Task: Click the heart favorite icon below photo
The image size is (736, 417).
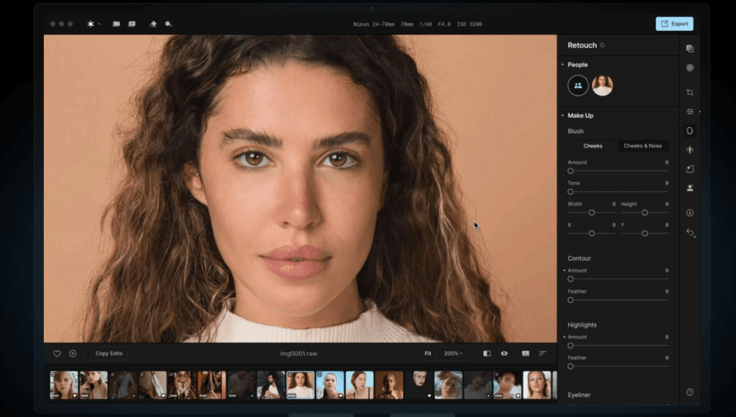Action: (57, 354)
